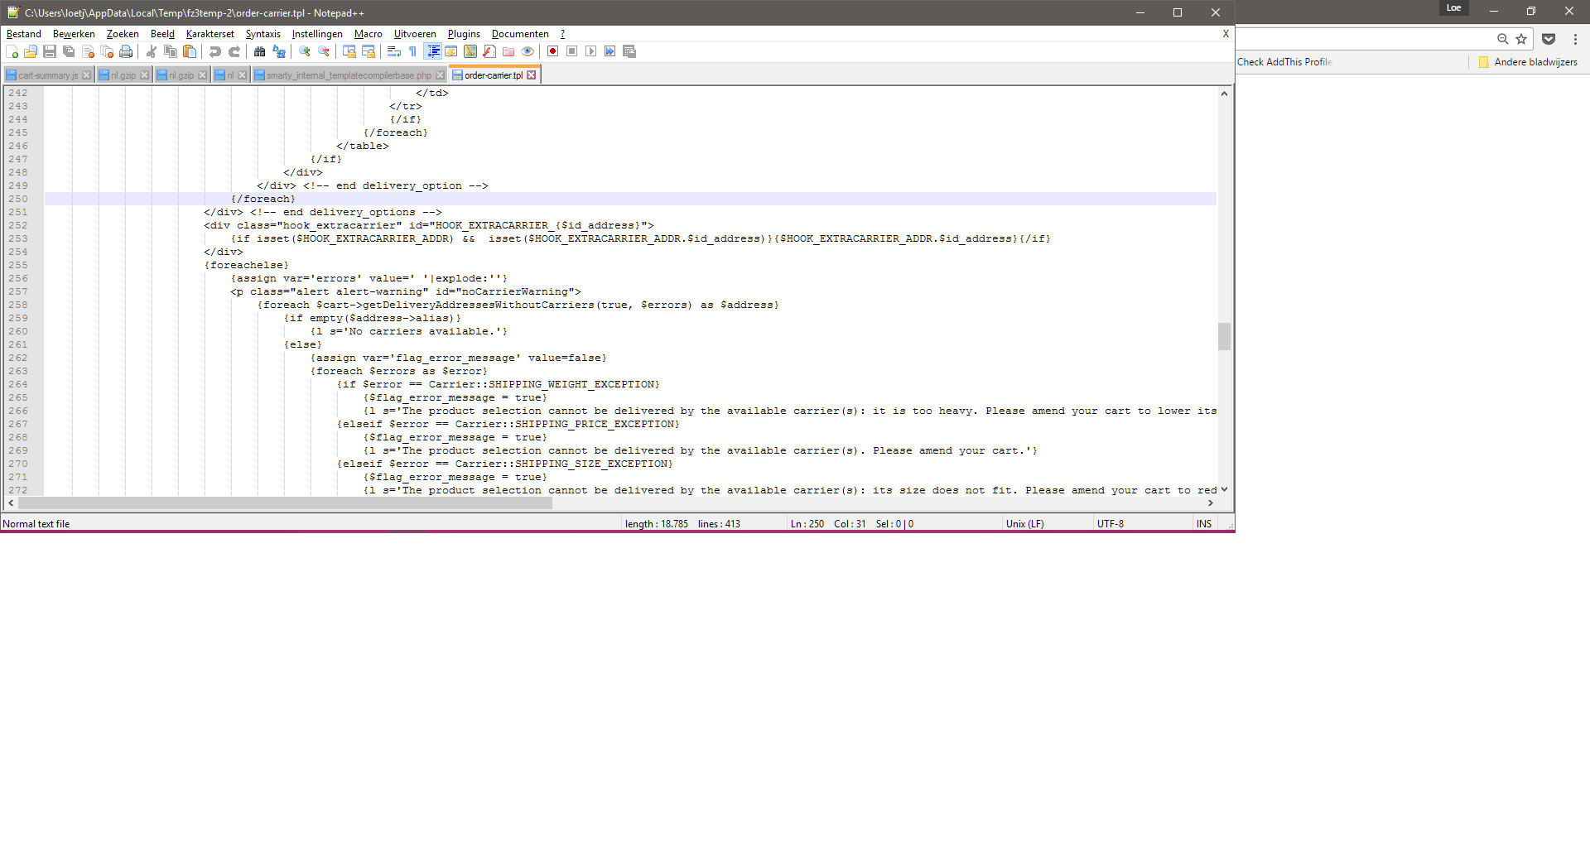Open the Beeld menu
Image resolution: width=1590 pixels, height=861 pixels.
(162, 34)
